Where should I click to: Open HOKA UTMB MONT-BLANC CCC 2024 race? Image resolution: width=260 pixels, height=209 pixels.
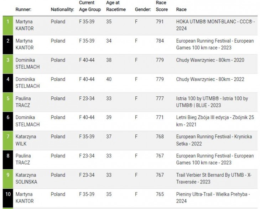215,25
